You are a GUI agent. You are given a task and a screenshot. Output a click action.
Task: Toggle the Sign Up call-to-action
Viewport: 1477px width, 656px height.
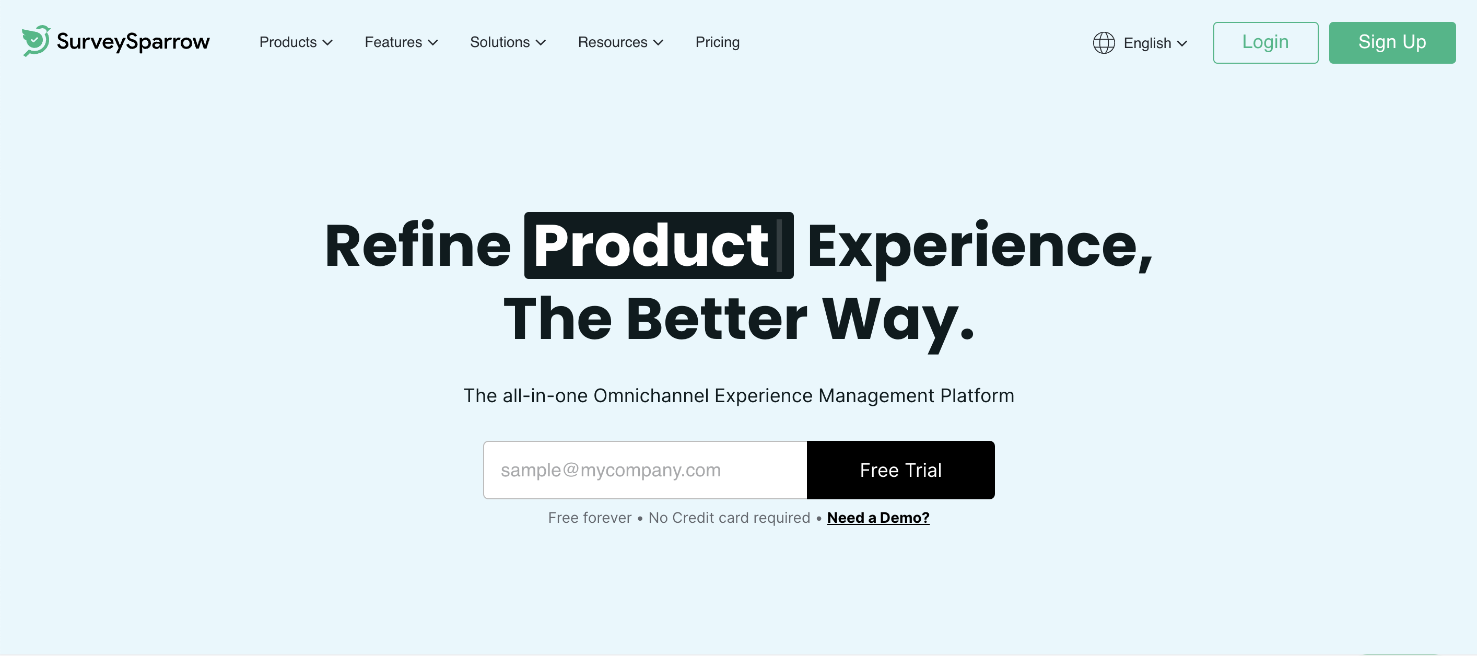[1392, 42]
